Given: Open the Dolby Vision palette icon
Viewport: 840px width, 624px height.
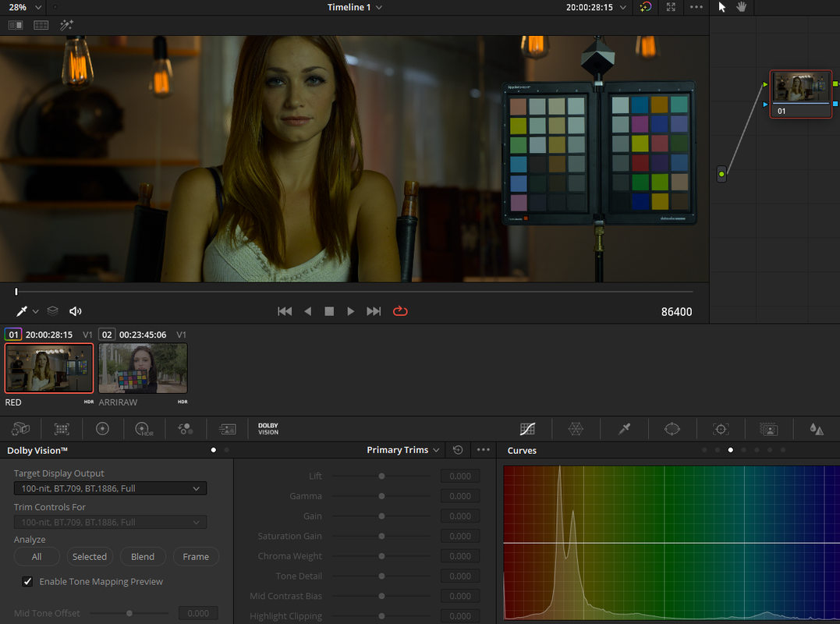Looking at the screenshot, I should 268,429.
